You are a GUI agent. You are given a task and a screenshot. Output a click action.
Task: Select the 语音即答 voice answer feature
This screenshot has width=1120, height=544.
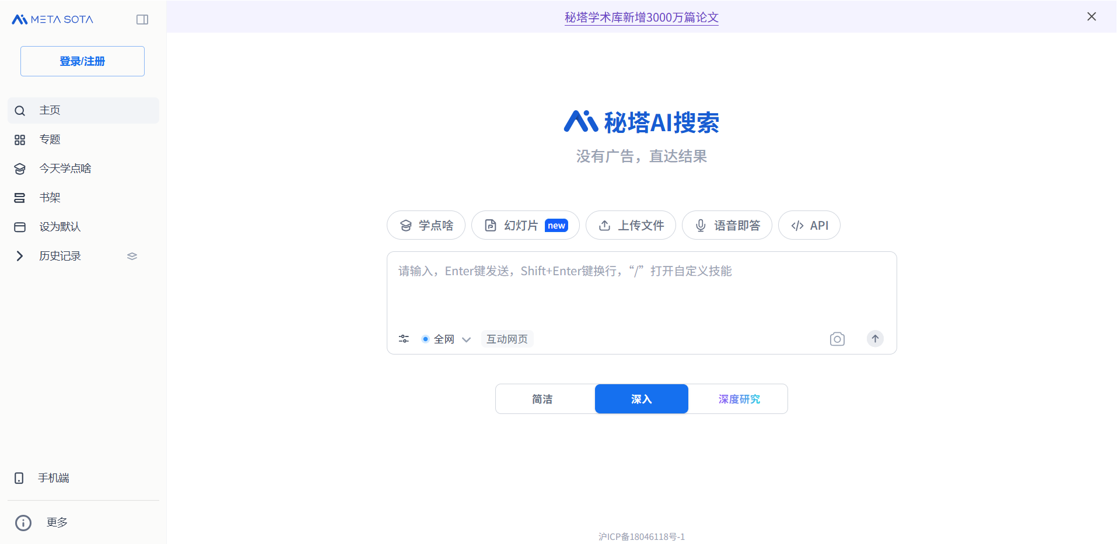pyautogui.click(x=727, y=225)
